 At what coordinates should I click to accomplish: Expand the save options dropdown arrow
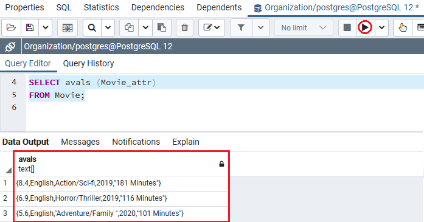(46, 27)
